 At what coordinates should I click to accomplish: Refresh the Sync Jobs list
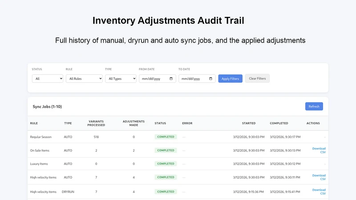pos(314,106)
